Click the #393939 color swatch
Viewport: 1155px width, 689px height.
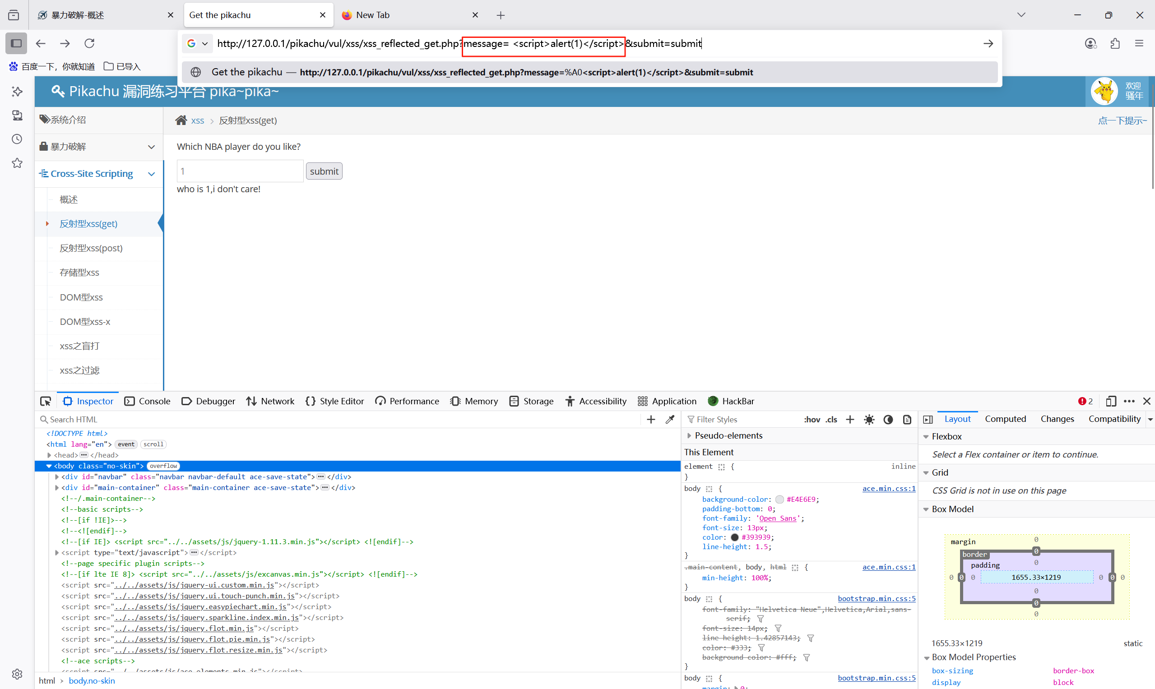(x=734, y=538)
